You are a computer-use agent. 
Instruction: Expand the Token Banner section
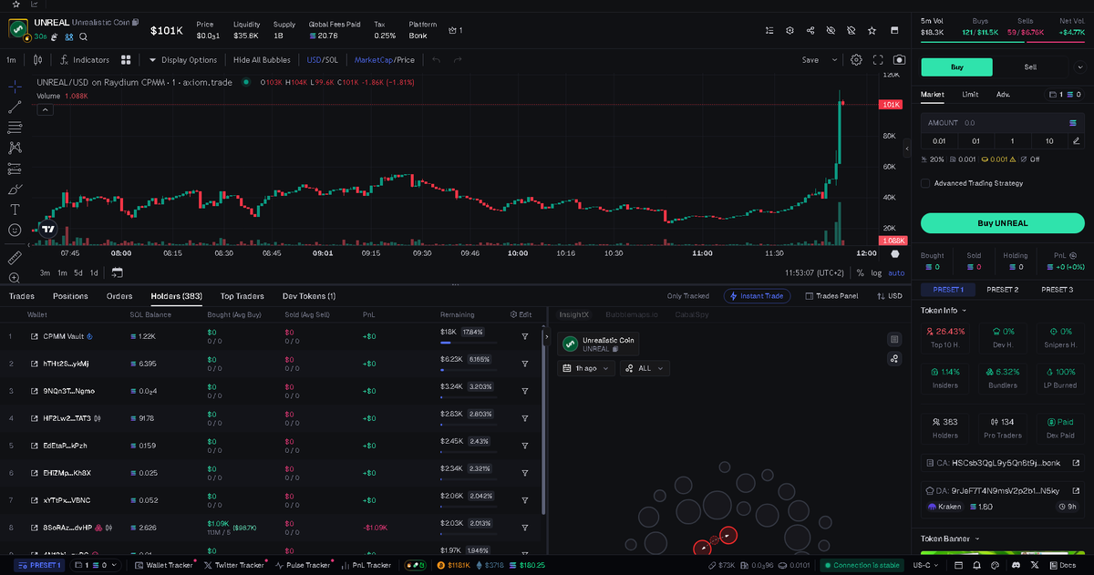[948, 539]
